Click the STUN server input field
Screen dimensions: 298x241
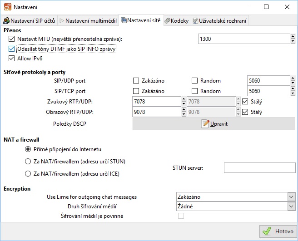pos(259,167)
